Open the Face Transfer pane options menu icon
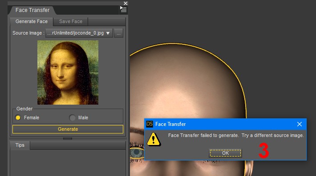The image size is (316, 176). (123, 9)
